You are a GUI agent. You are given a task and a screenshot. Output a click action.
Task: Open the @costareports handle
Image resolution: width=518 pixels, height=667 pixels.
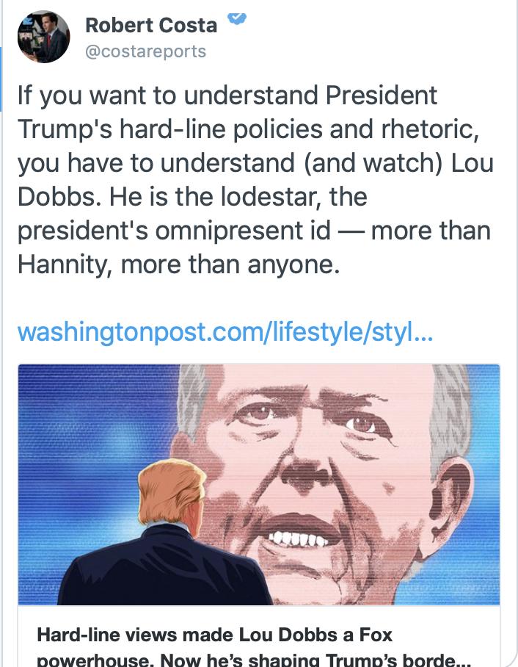click(x=146, y=51)
